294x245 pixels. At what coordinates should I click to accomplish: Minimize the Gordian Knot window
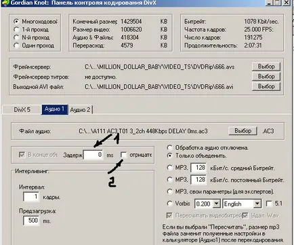(269, 3)
